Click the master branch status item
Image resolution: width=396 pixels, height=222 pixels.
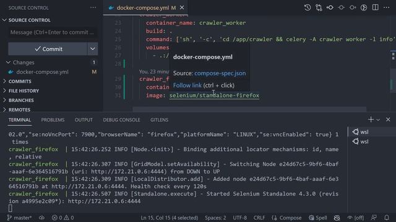19,218
